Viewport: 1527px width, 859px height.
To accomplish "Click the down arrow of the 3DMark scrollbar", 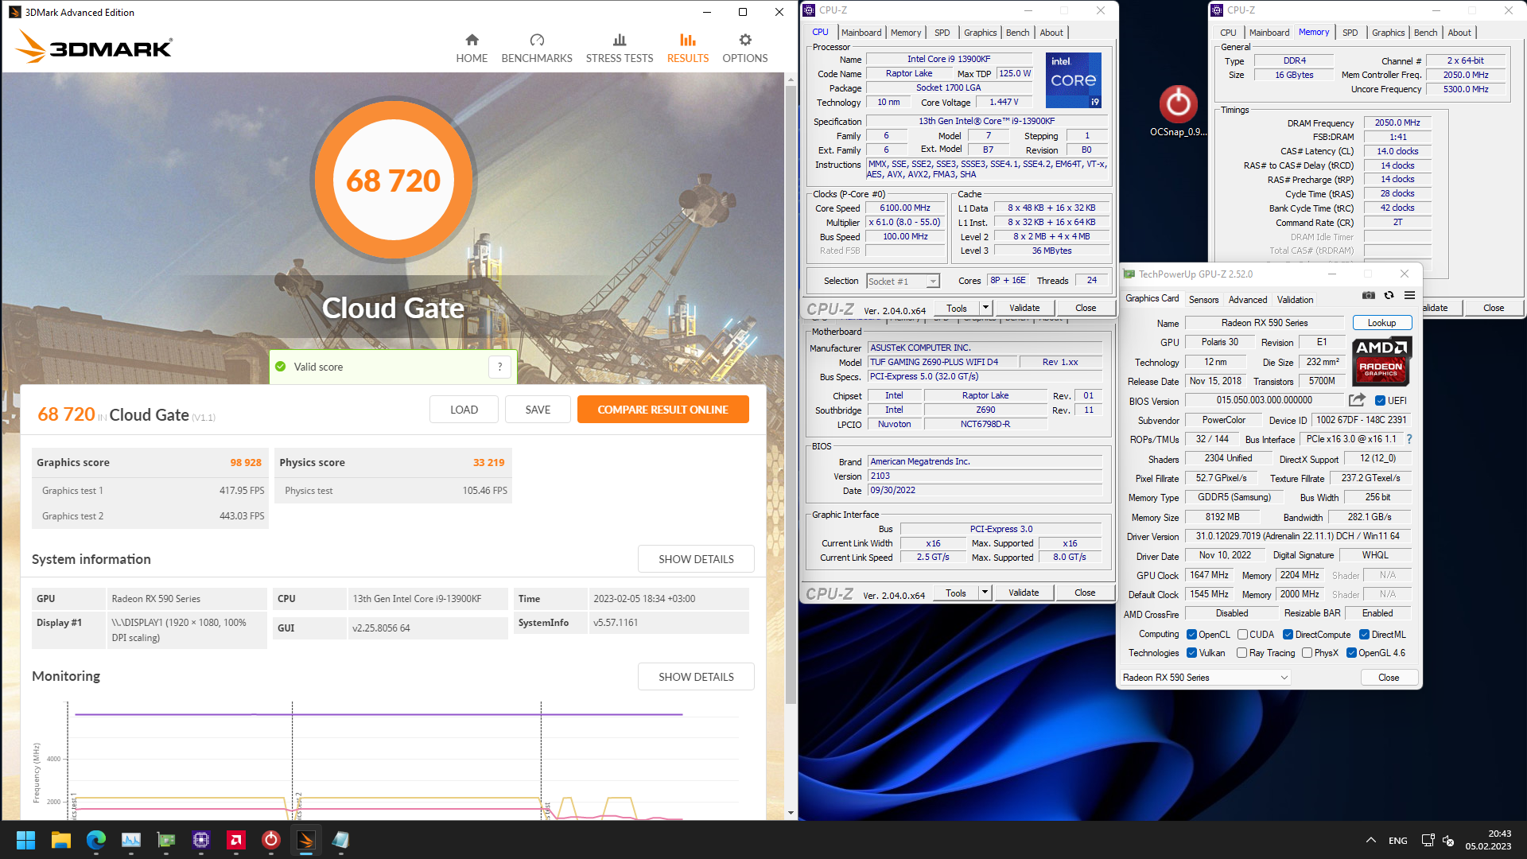I will 791,813.
